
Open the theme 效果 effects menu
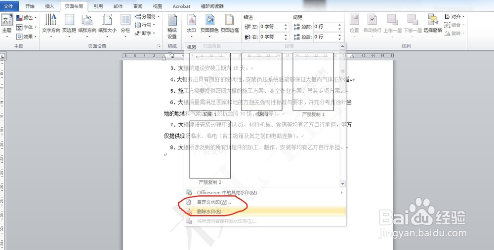point(27,37)
